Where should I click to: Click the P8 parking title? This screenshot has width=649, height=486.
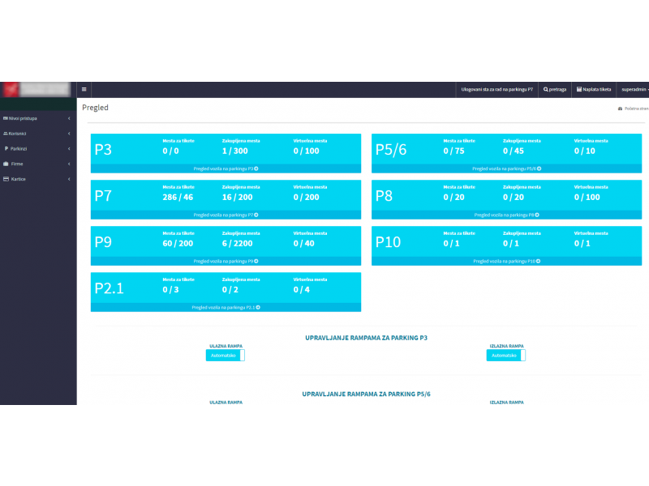click(384, 195)
